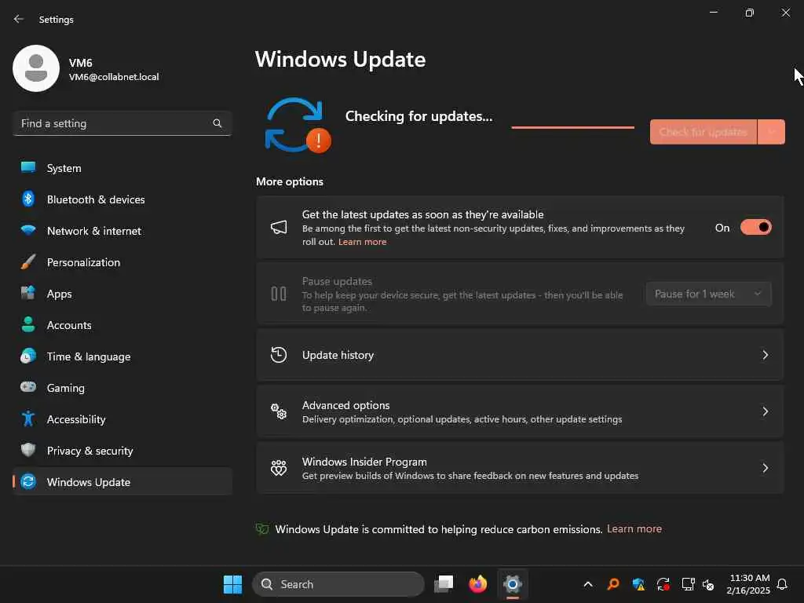Click the Bluetooth icon in sidebar
The height and width of the screenshot is (603, 804).
pos(28,199)
